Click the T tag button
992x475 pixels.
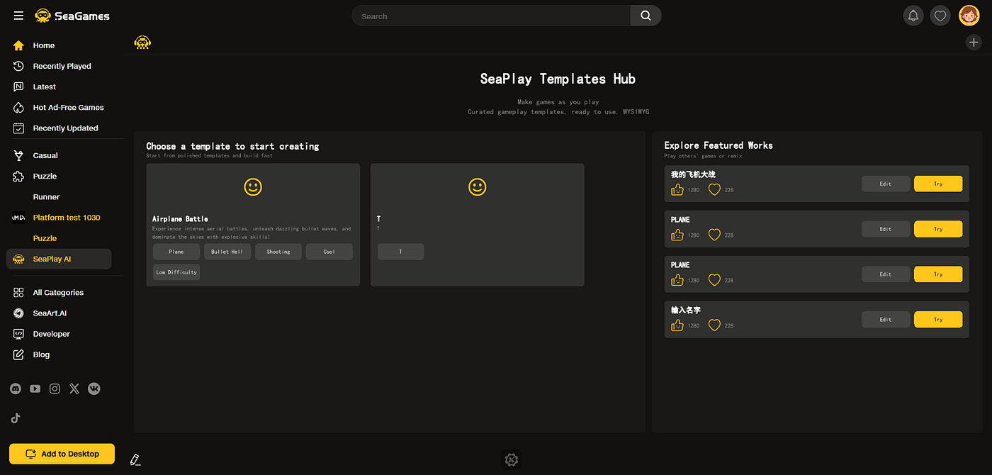click(401, 252)
